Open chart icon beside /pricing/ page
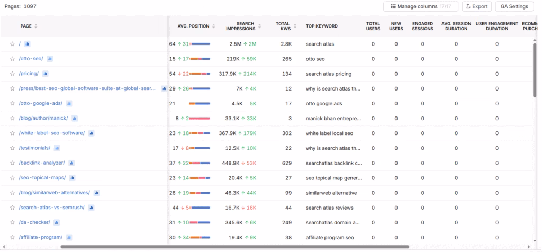Viewport: 542px width, 252px height. (x=46, y=74)
